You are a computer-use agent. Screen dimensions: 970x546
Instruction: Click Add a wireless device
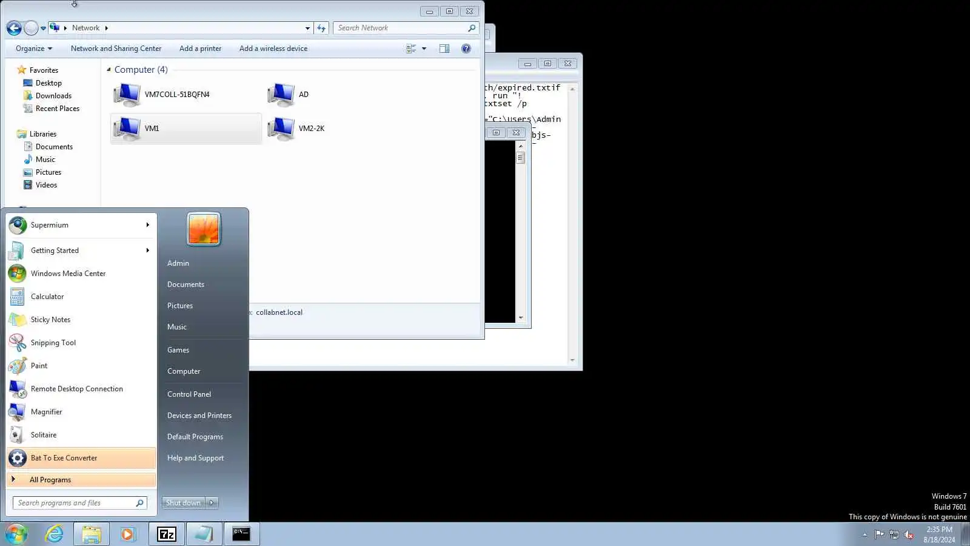pos(273,49)
